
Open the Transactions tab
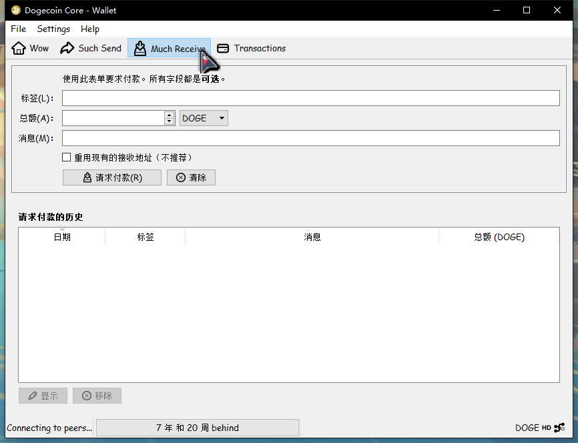pyautogui.click(x=252, y=48)
